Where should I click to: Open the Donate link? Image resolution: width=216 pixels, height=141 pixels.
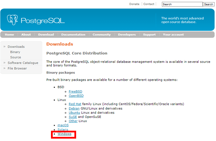(x=134, y=4)
